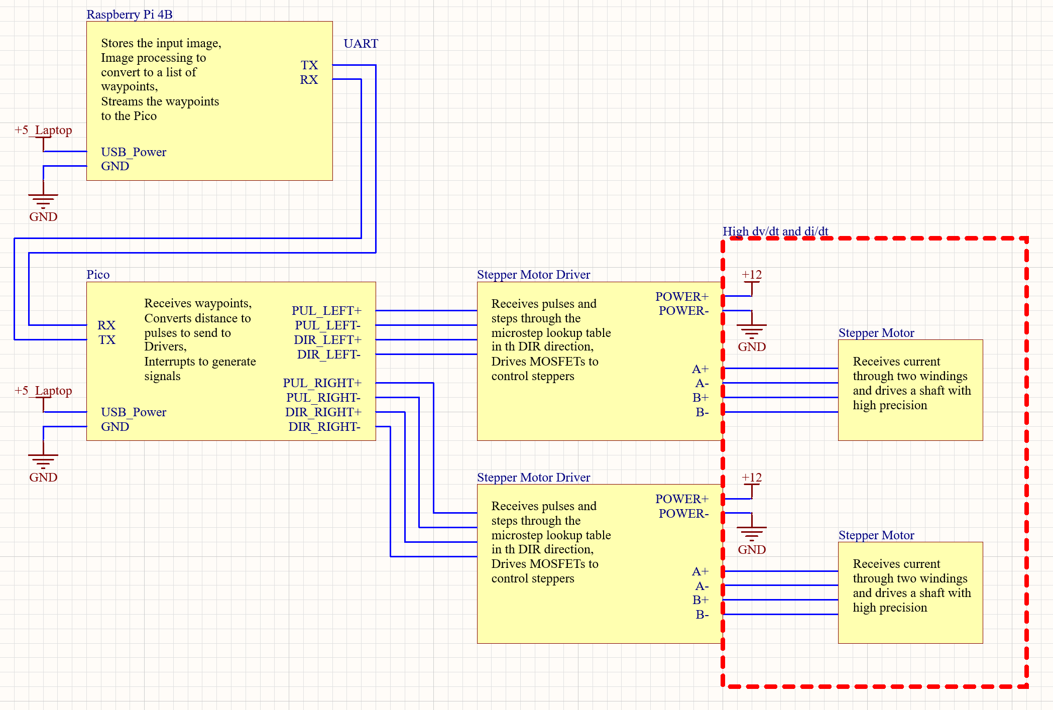
Task: Click DIR_LEFT- pin on Pico
Action: click(329, 354)
